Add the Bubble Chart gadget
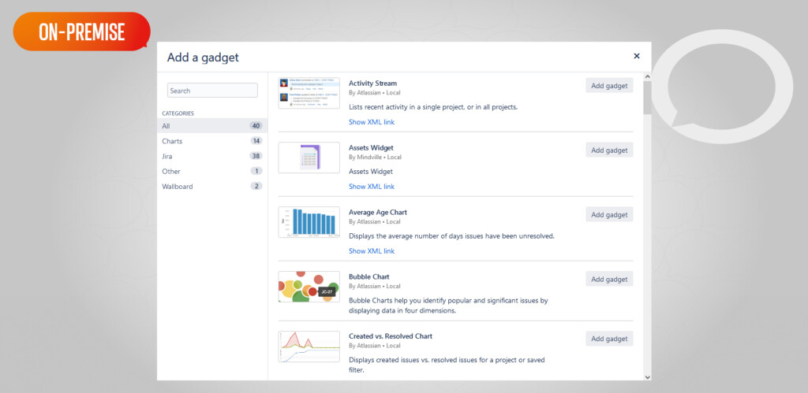Image resolution: width=808 pixels, height=393 pixels. (x=609, y=279)
